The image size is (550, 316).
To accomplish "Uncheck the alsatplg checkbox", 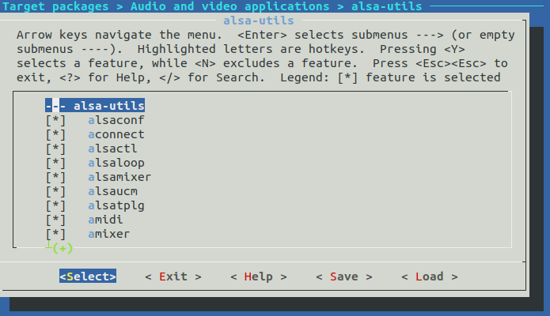I will click(55, 205).
